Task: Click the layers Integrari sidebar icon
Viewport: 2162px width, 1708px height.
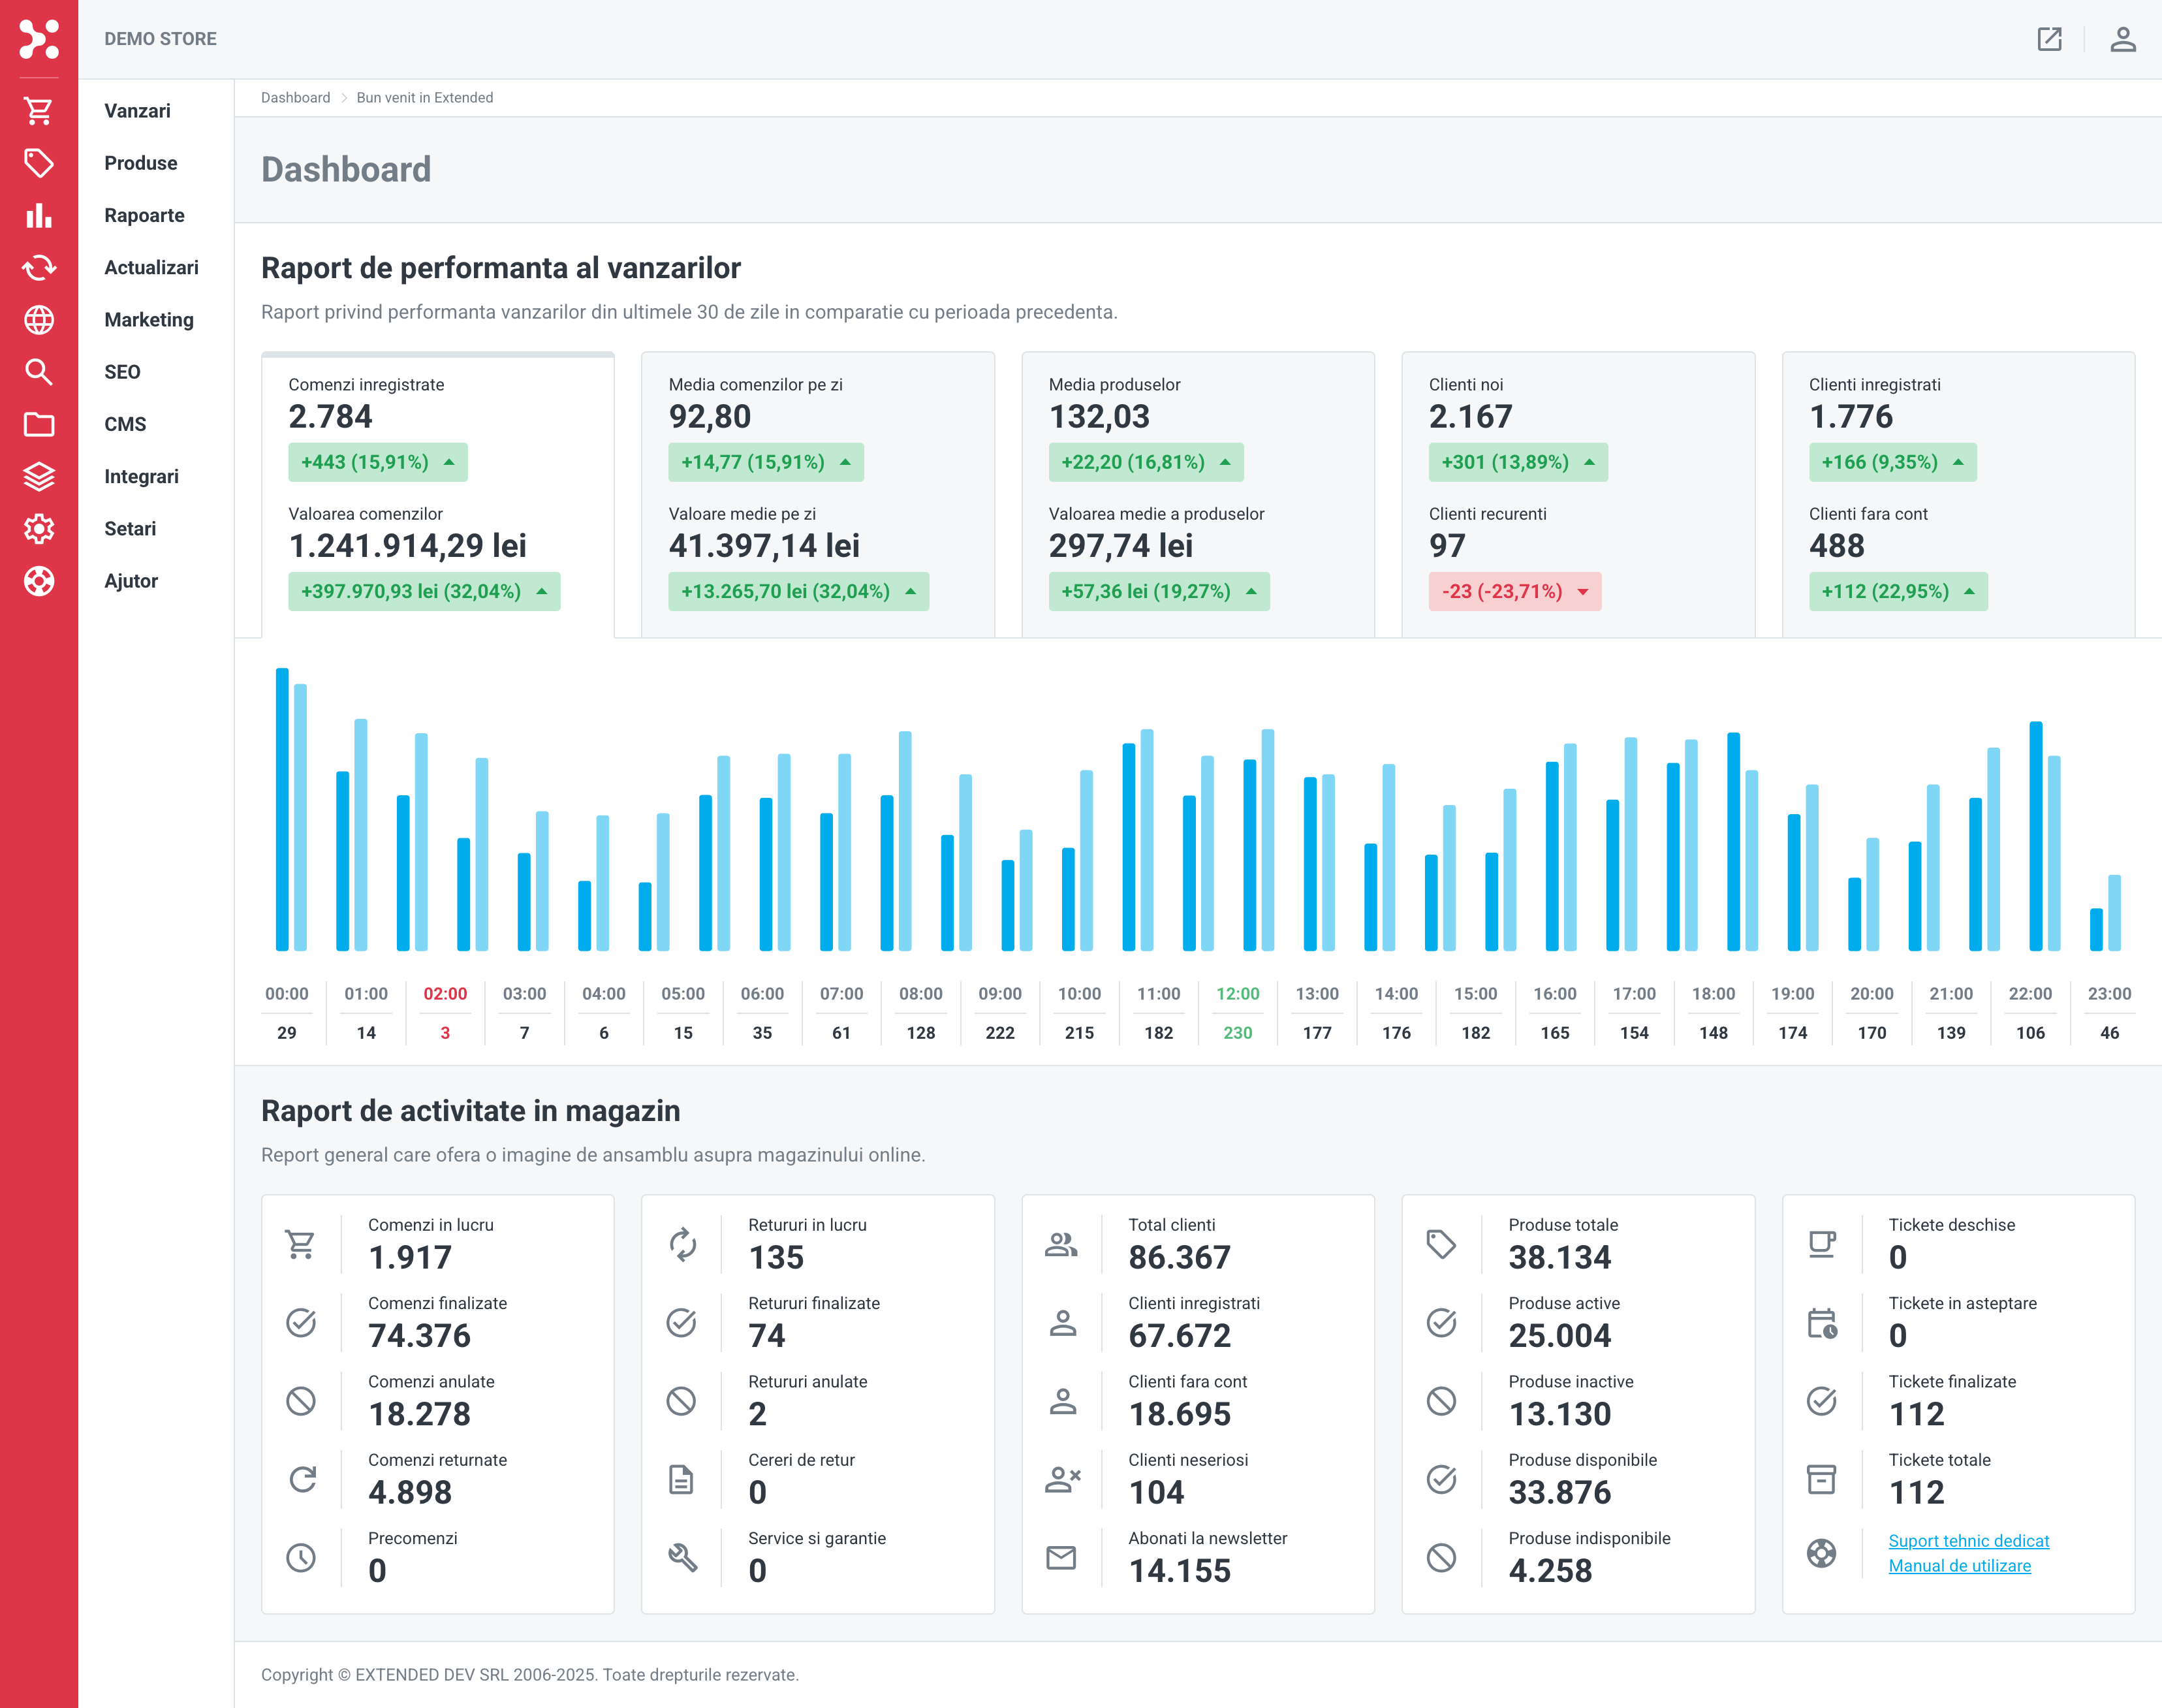Action: (39, 477)
